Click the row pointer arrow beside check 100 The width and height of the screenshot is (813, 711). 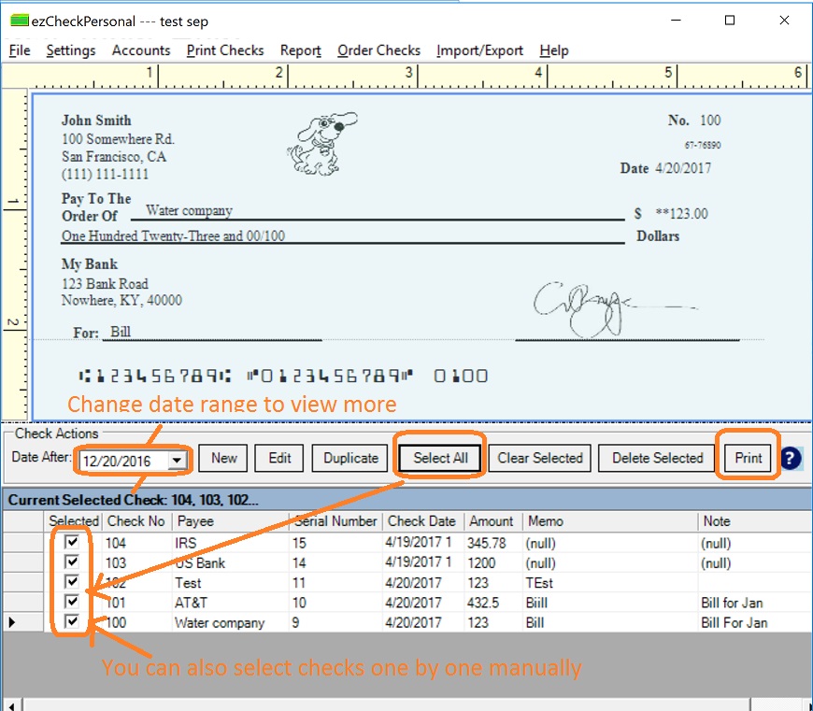click(x=12, y=622)
